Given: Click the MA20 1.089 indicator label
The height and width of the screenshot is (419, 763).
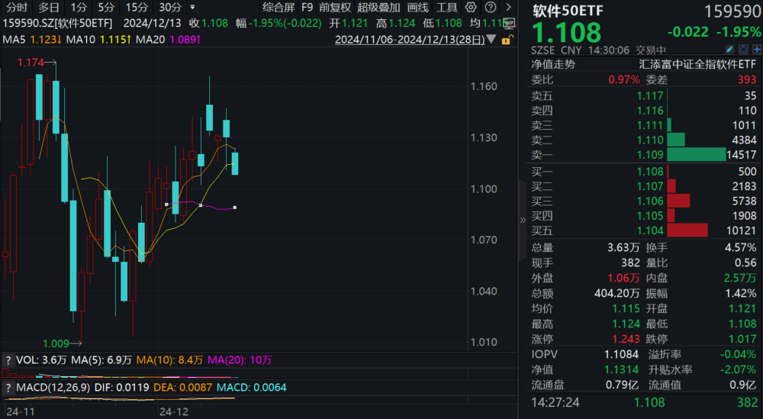Looking at the screenshot, I should pyautogui.click(x=169, y=40).
